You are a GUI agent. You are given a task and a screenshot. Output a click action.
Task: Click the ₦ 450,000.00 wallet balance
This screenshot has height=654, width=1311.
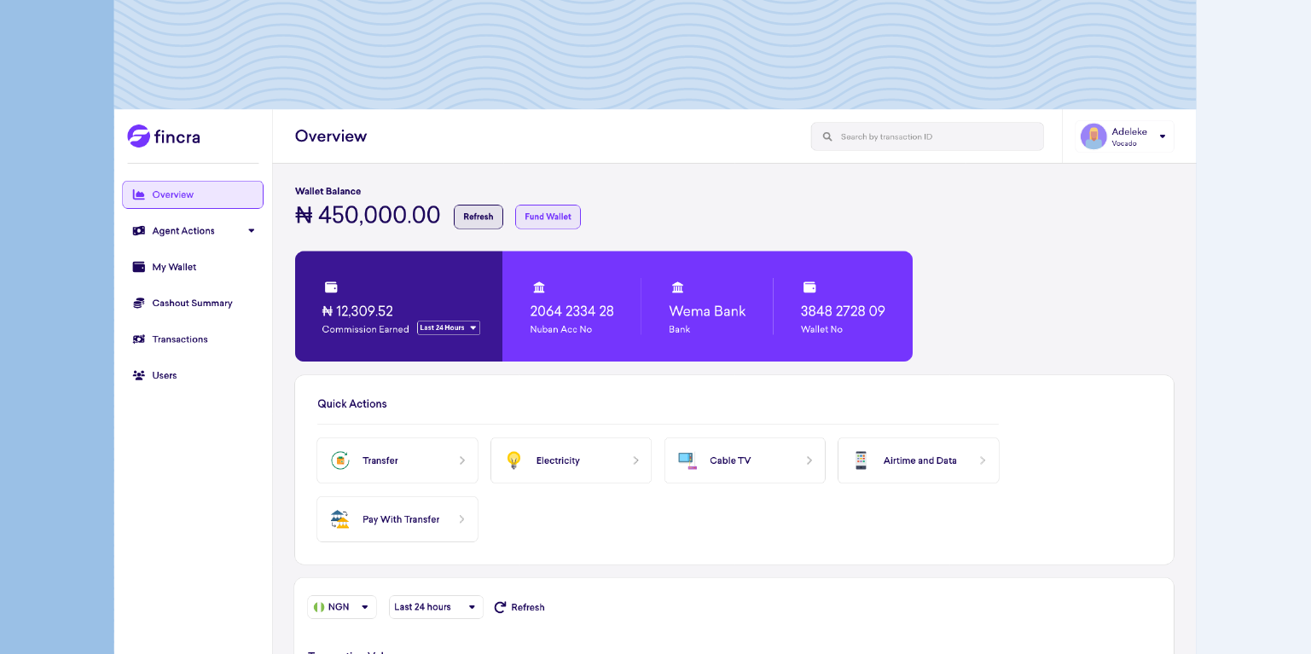tap(368, 215)
